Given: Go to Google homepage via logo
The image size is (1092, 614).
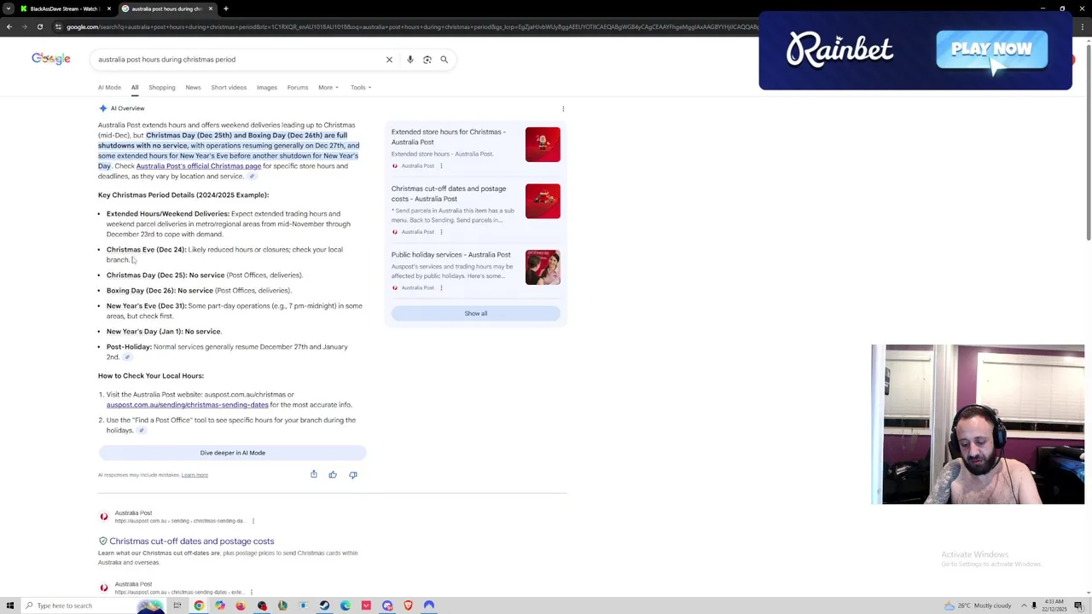Looking at the screenshot, I should pos(51,59).
